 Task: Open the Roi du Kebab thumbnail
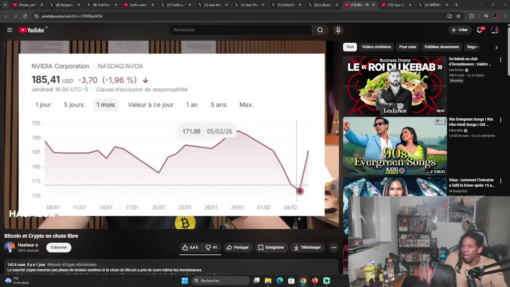click(x=395, y=85)
